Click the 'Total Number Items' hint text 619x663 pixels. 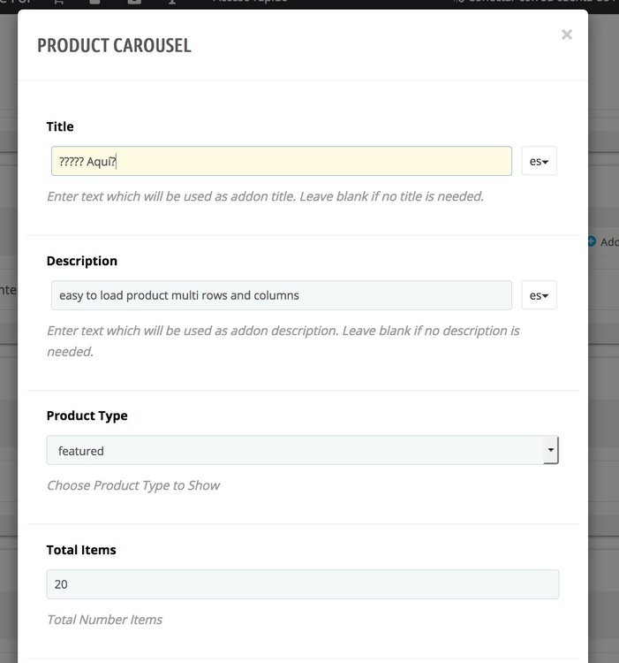tap(104, 620)
